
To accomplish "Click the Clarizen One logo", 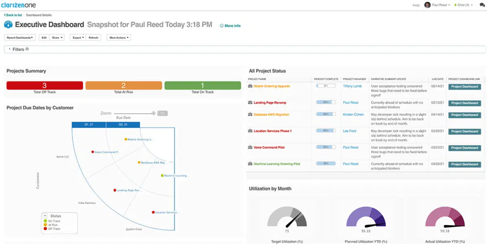I will (x=19, y=5).
